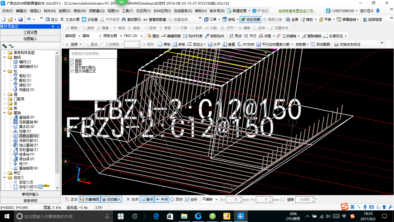Image resolution: width=394 pixels, height=222 pixels.
Task: Open the 云检查 cloud check tool
Action: 90,19
